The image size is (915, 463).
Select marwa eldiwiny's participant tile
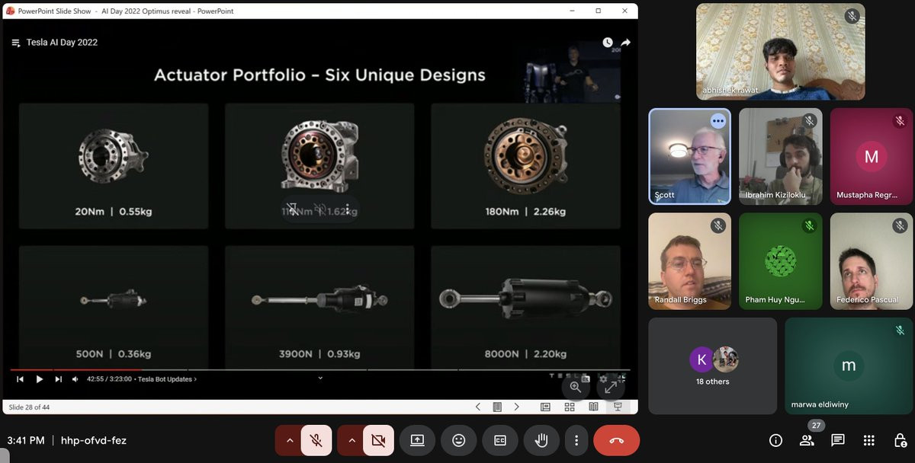[849, 366]
